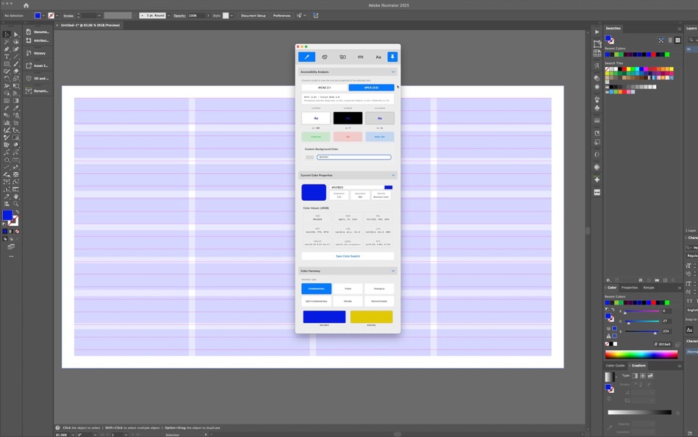Click the white background contrast preview

pyautogui.click(x=316, y=118)
